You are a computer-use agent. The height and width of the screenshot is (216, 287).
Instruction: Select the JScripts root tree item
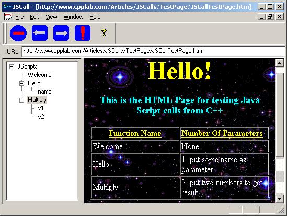(x=27, y=66)
